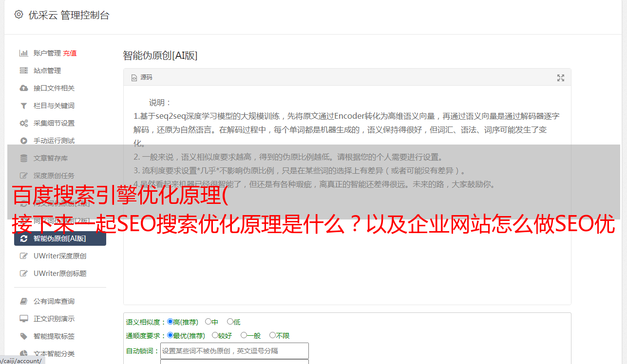Click the gears icon for 采集细节设置
The image size is (627, 364).
point(23,123)
